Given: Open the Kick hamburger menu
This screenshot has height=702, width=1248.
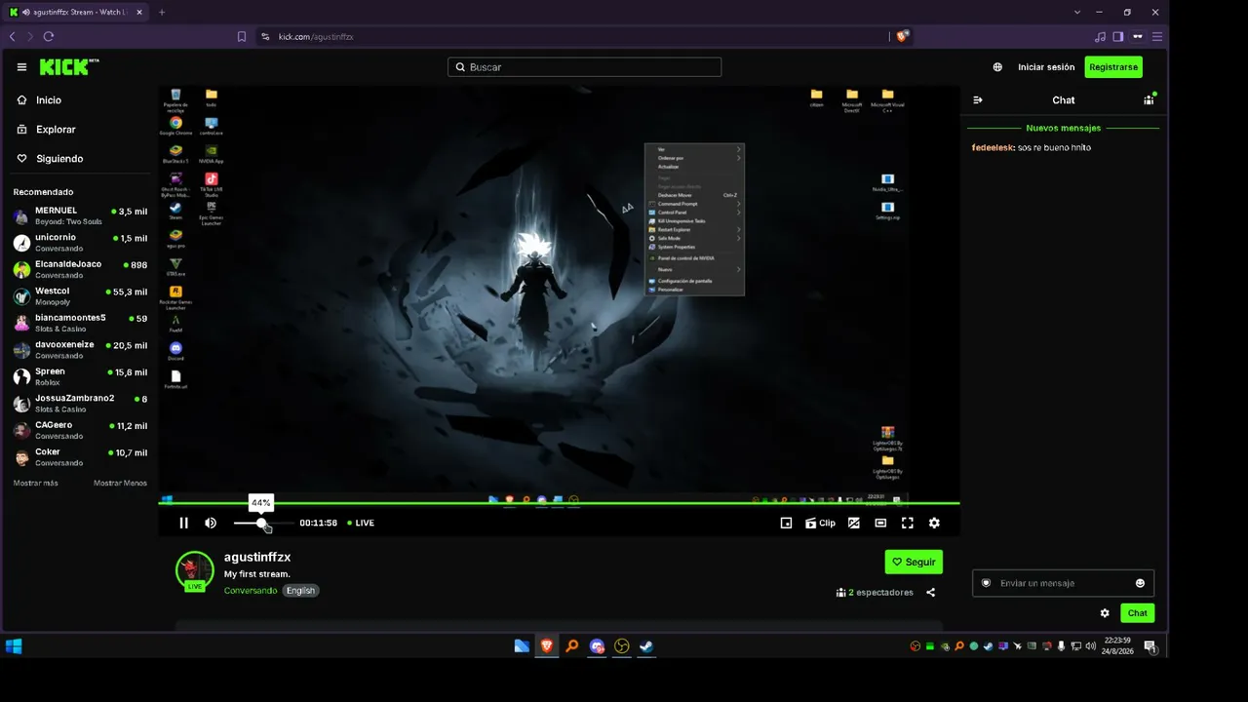Looking at the screenshot, I should coord(21,67).
